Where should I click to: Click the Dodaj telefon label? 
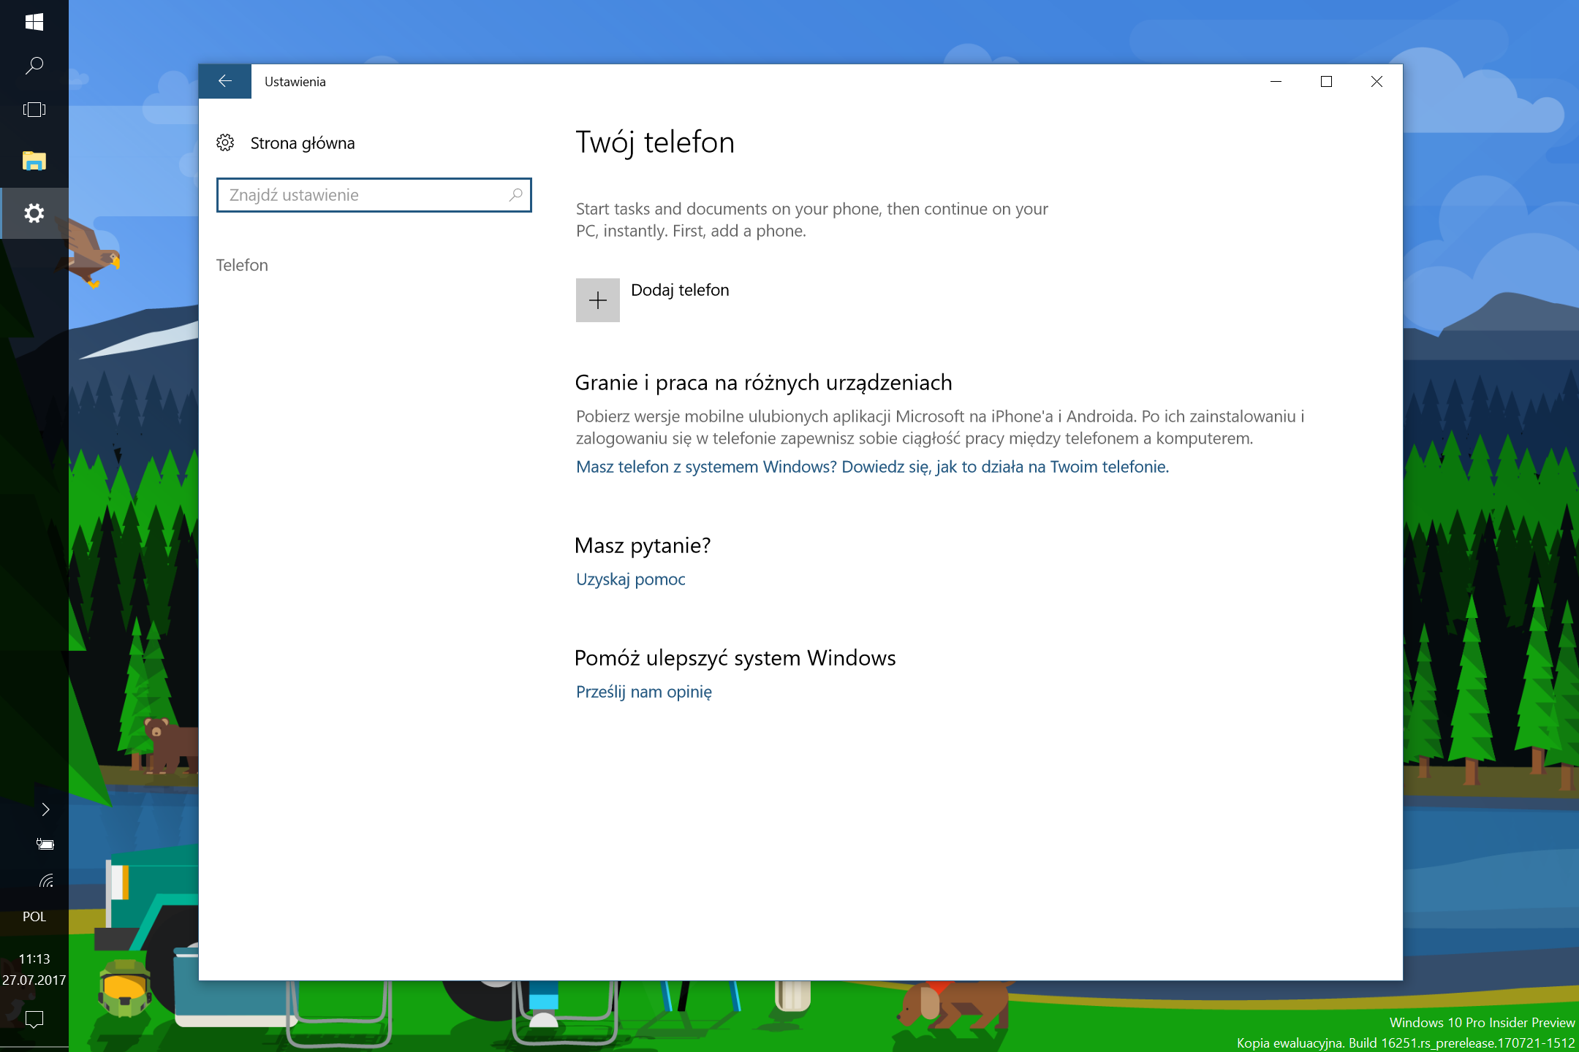[680, 290]
